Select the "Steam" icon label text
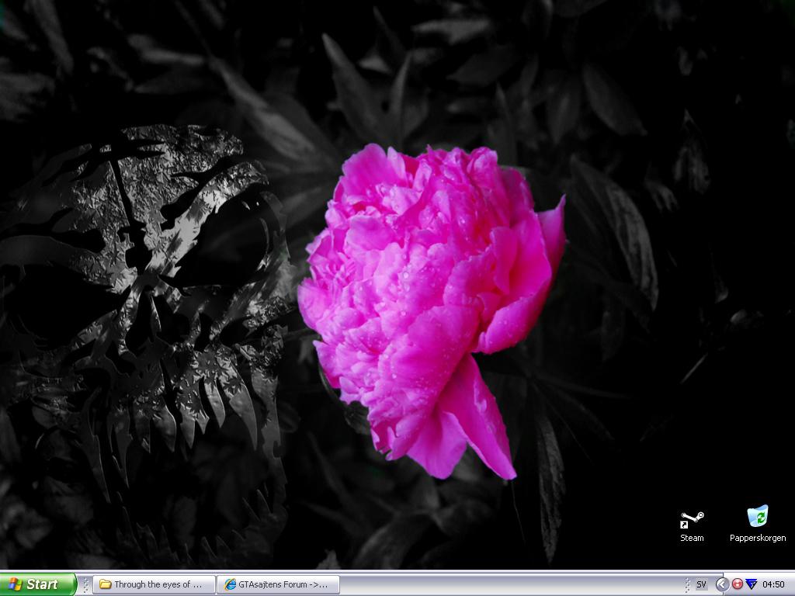795x596 pixels. coord(692,538)
